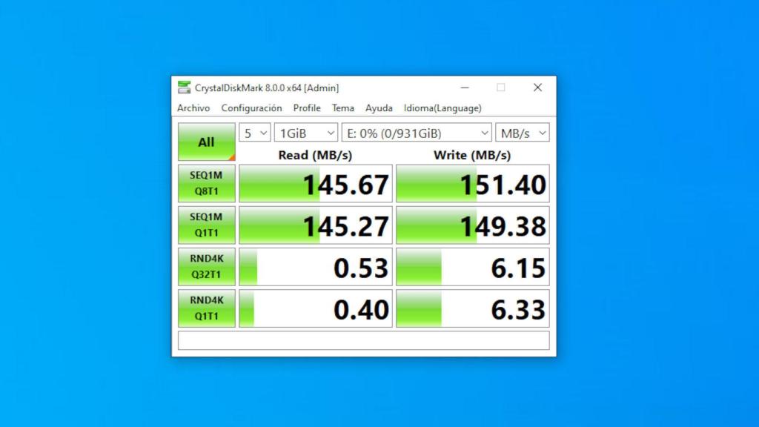
Task: Open the Profile menu
Action: pyautogui.click(x=307, y=108)
